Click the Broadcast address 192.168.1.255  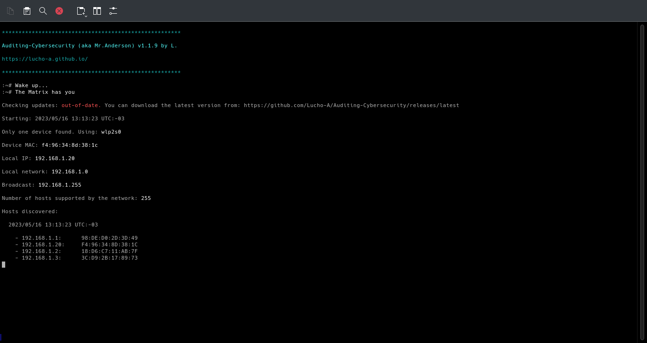[x=60, y=185]
